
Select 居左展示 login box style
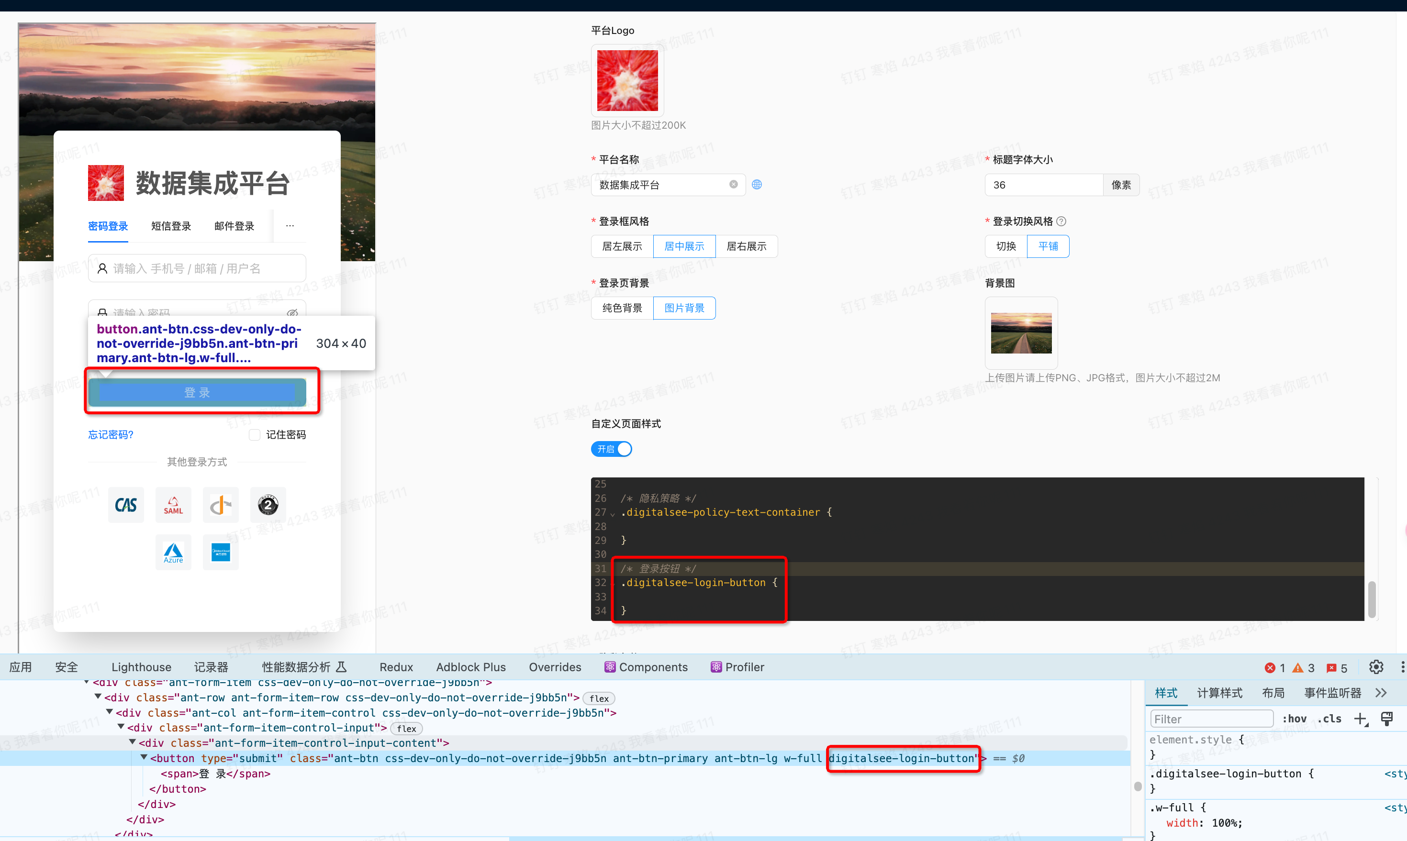tap(622, 246)
